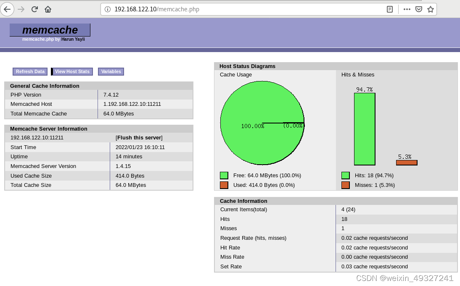Open Reader View from the address bar icon

389,9
